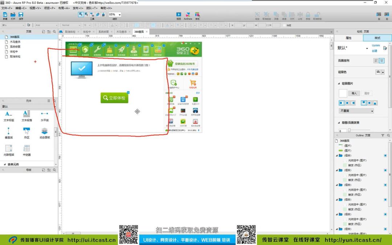Click the New file (新建) icon
Image resolution: width=392 pixels, height=245 pixels.
[x=5, y=15]
